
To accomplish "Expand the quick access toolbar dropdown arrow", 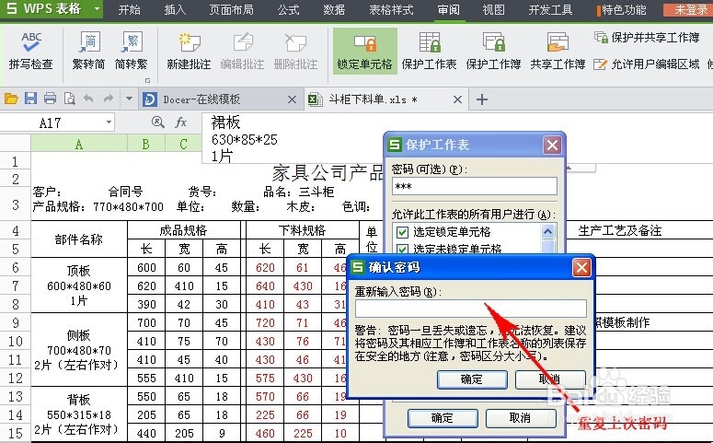I will (129, 99).
